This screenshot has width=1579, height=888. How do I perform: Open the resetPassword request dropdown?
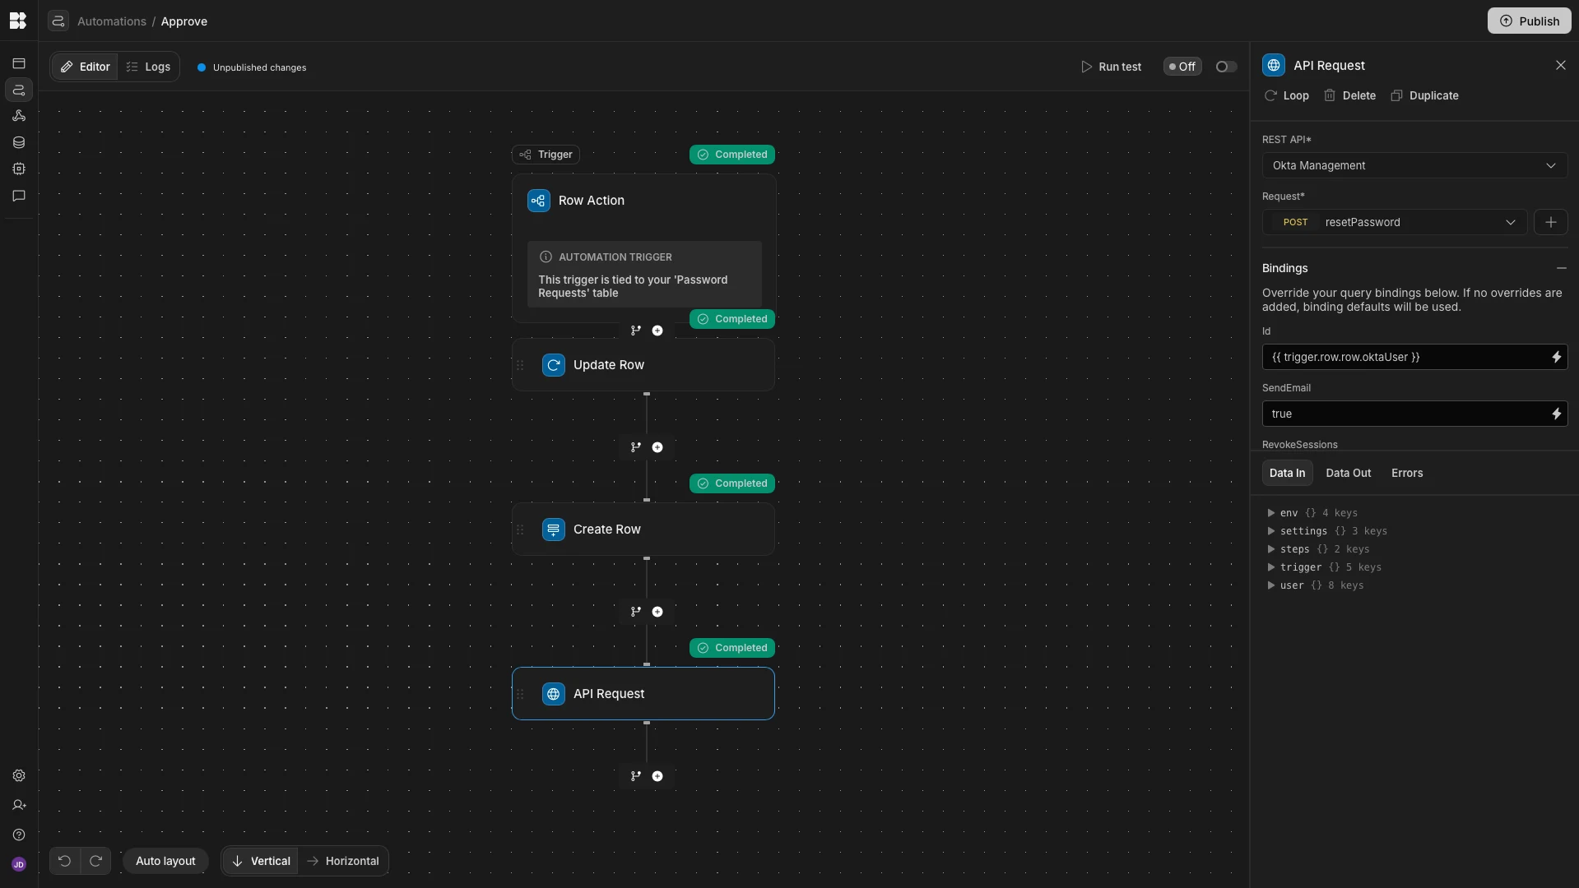1395,222
